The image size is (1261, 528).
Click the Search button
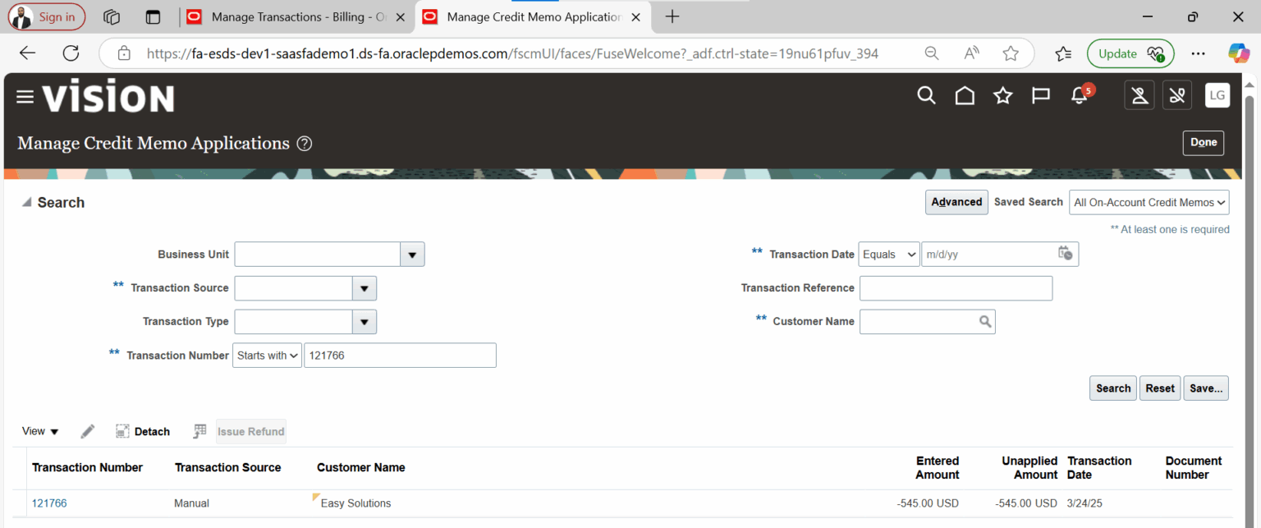click(x=1112, y=388)
